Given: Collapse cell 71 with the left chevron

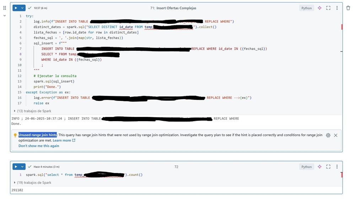Looking at the screenshot, I should click(5, 16).
